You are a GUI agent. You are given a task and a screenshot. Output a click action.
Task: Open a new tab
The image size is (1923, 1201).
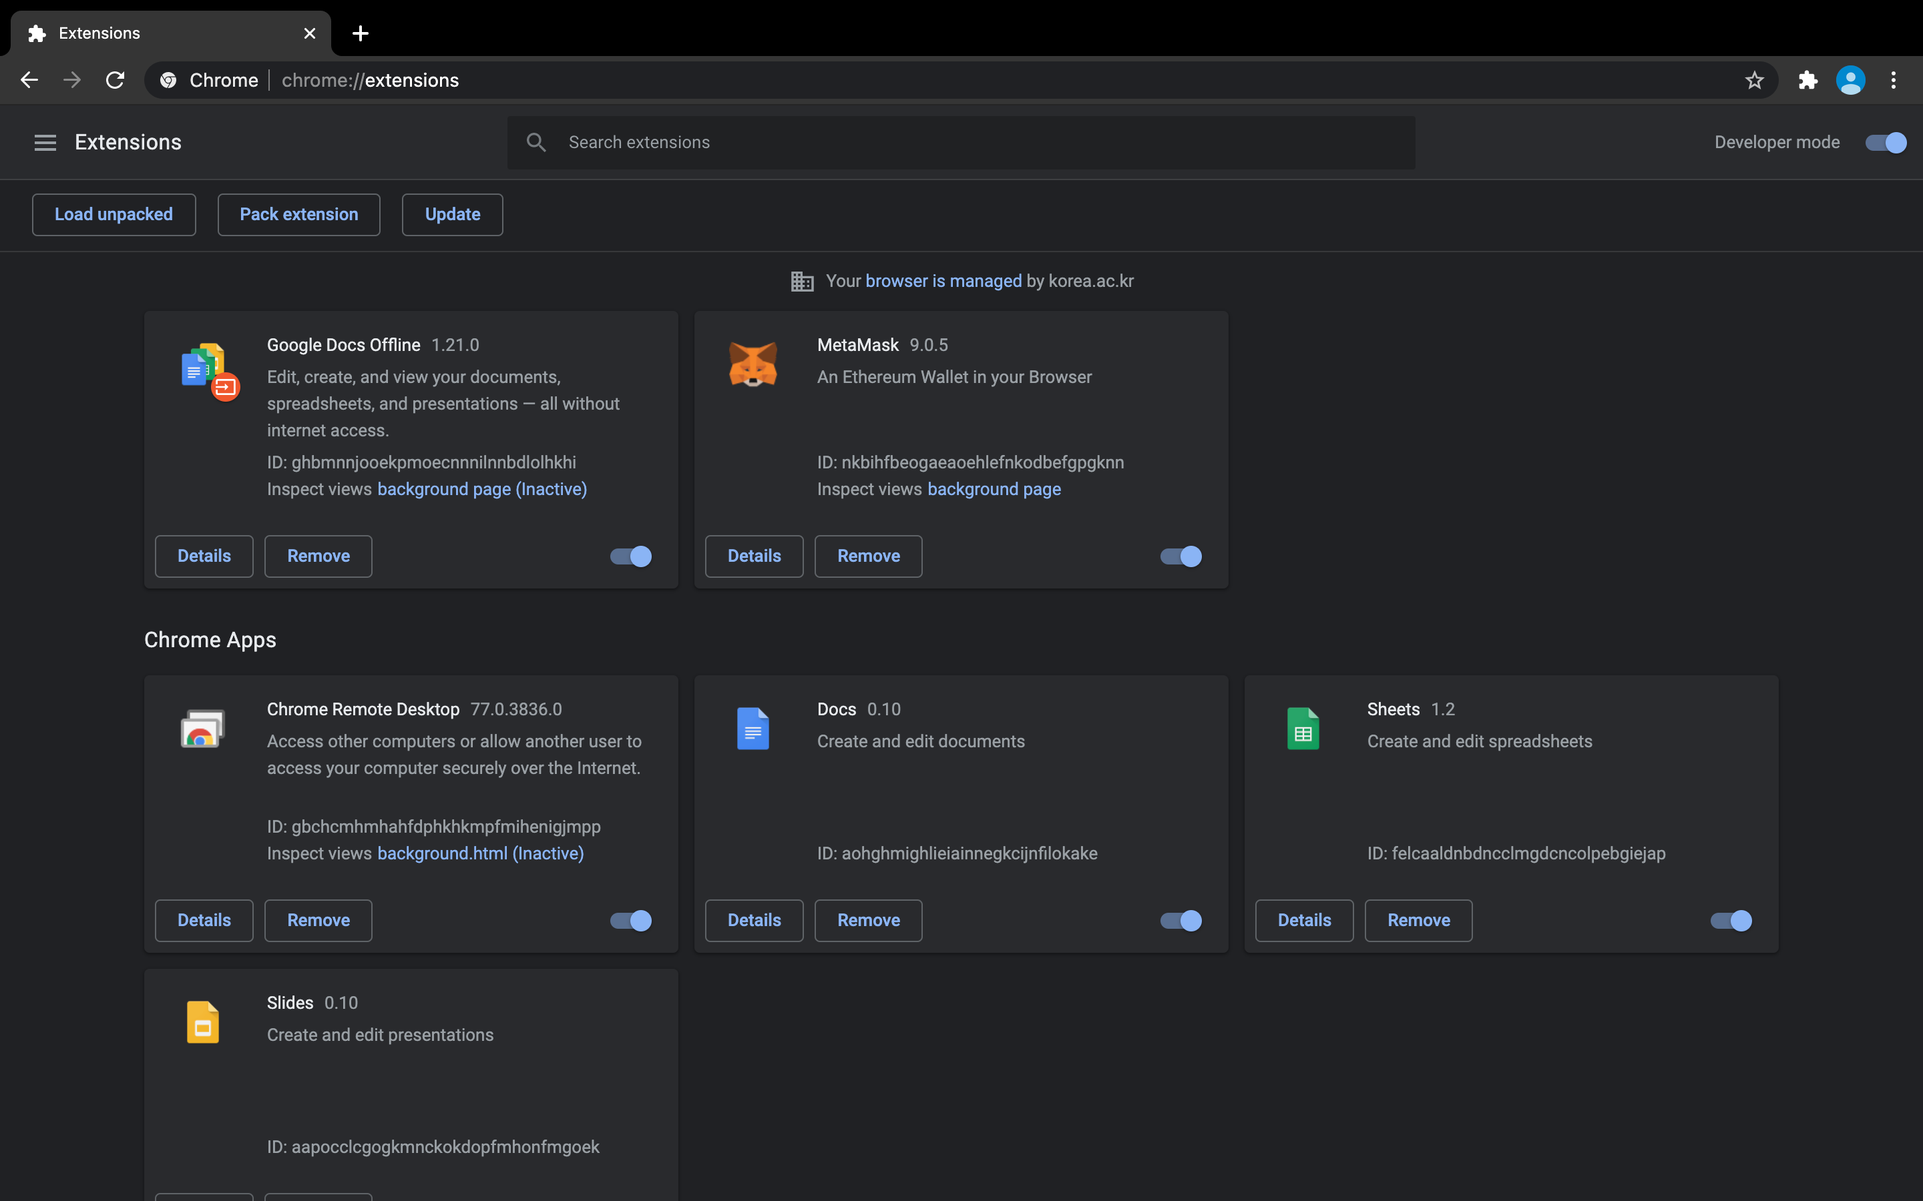tap(360, 33)
